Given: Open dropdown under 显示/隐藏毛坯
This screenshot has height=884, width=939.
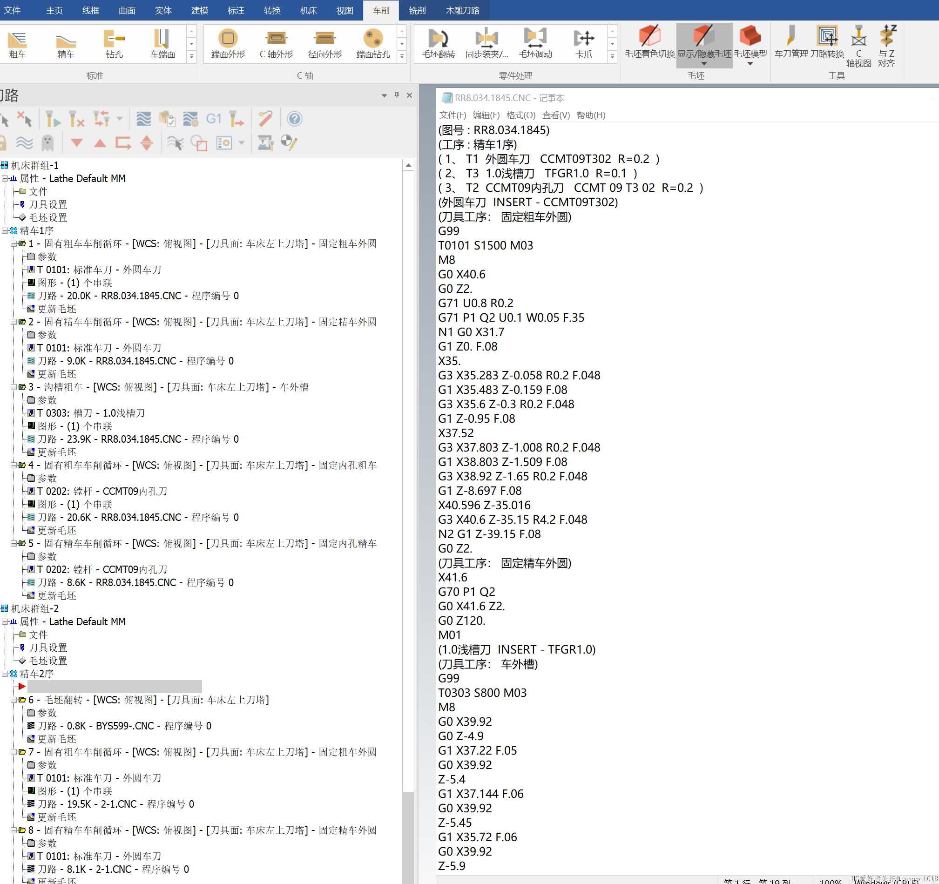Looking at the screenshot, I should (x=704, y=64).
